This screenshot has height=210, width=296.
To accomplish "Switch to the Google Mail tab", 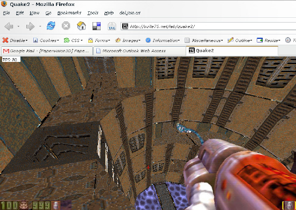I will 47,51.
